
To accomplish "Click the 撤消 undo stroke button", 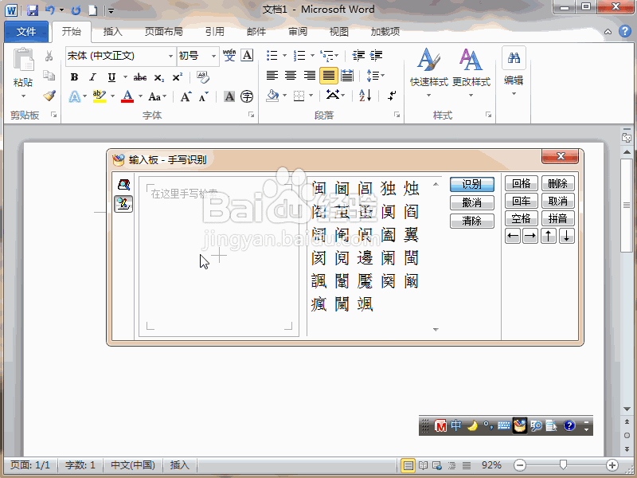I will (472, 202).
